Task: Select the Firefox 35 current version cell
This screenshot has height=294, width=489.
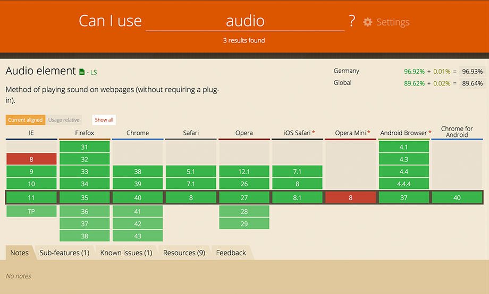Action: [85, 197]
